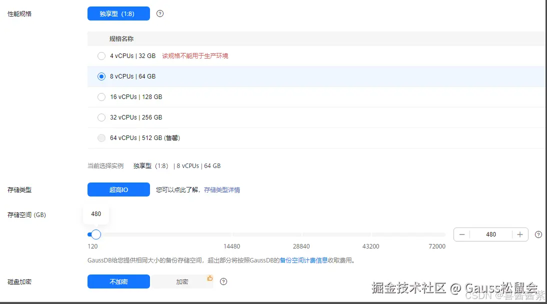Keep 不加密 selected for disk encryption
Screen dimensions: 547x304
click(x=118, y=281)
